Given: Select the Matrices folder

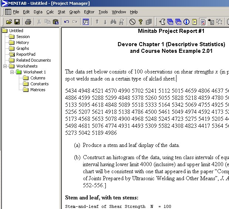Looking at the screenshot, I should pyautogui.click(x=34, y=90).
